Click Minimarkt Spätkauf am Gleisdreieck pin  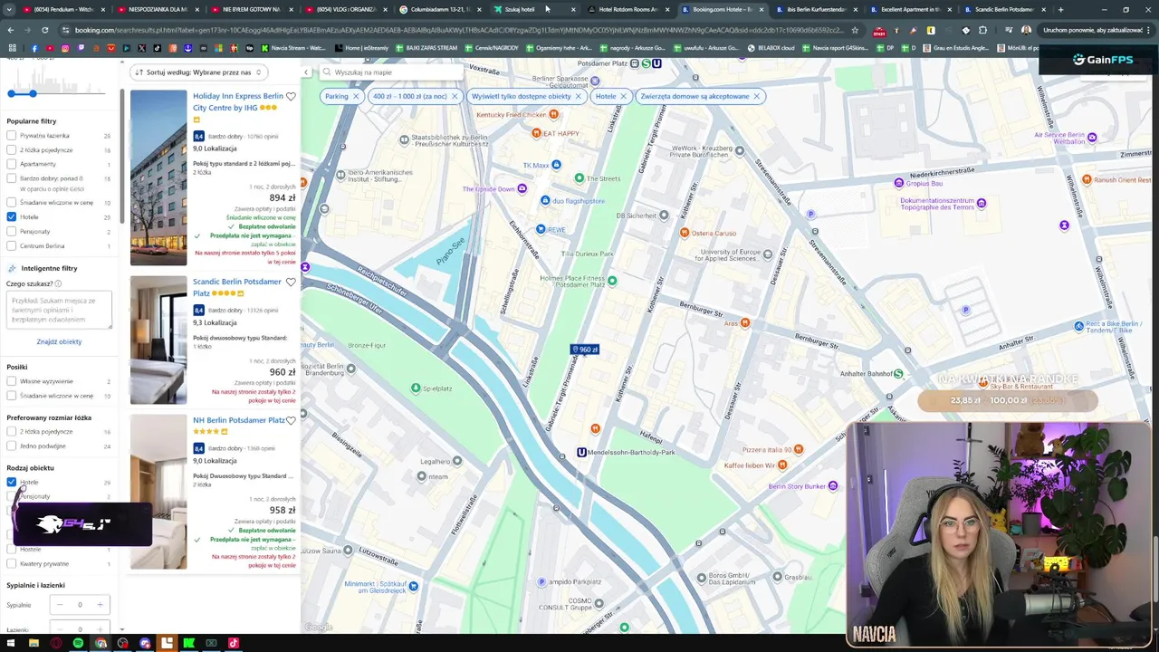(x=414, y=587)
